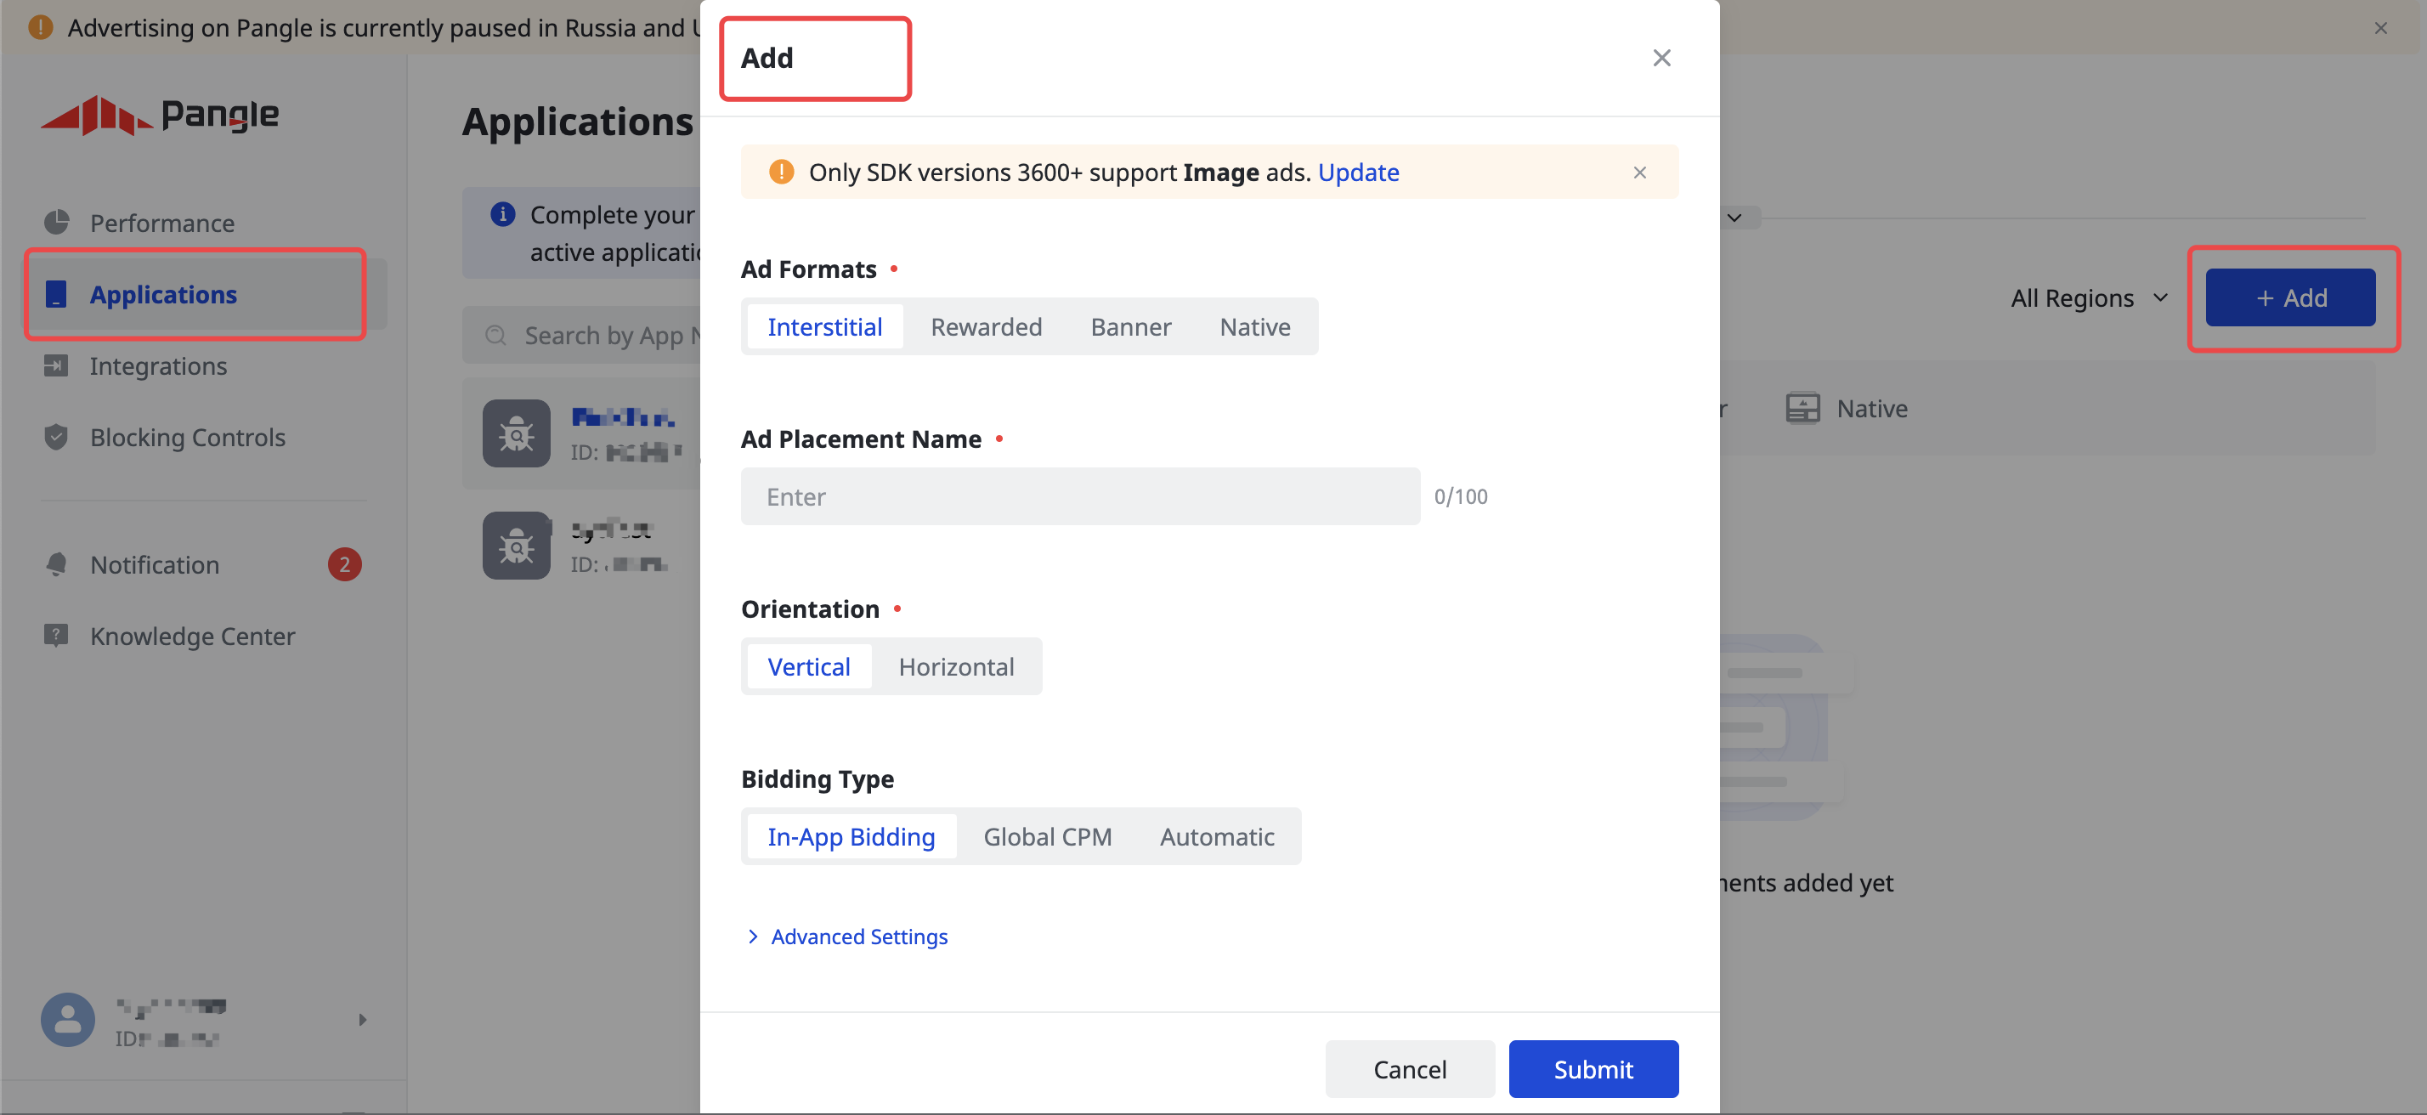Click the Blocking Controls shield icon

57,436
